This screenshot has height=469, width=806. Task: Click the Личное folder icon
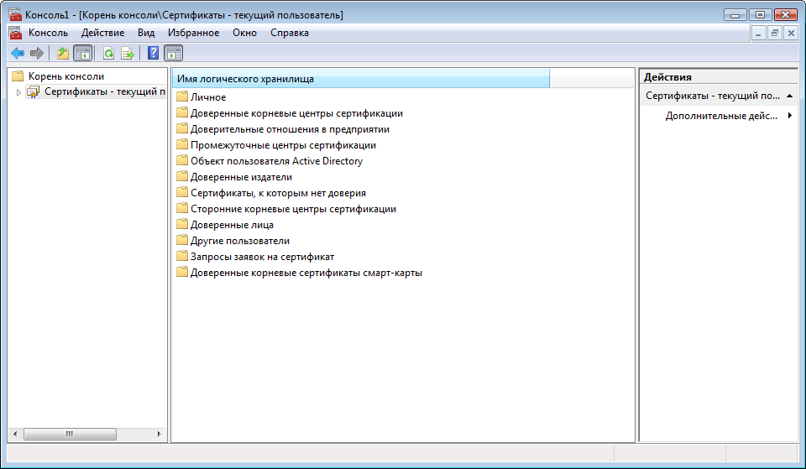(182, 96)
